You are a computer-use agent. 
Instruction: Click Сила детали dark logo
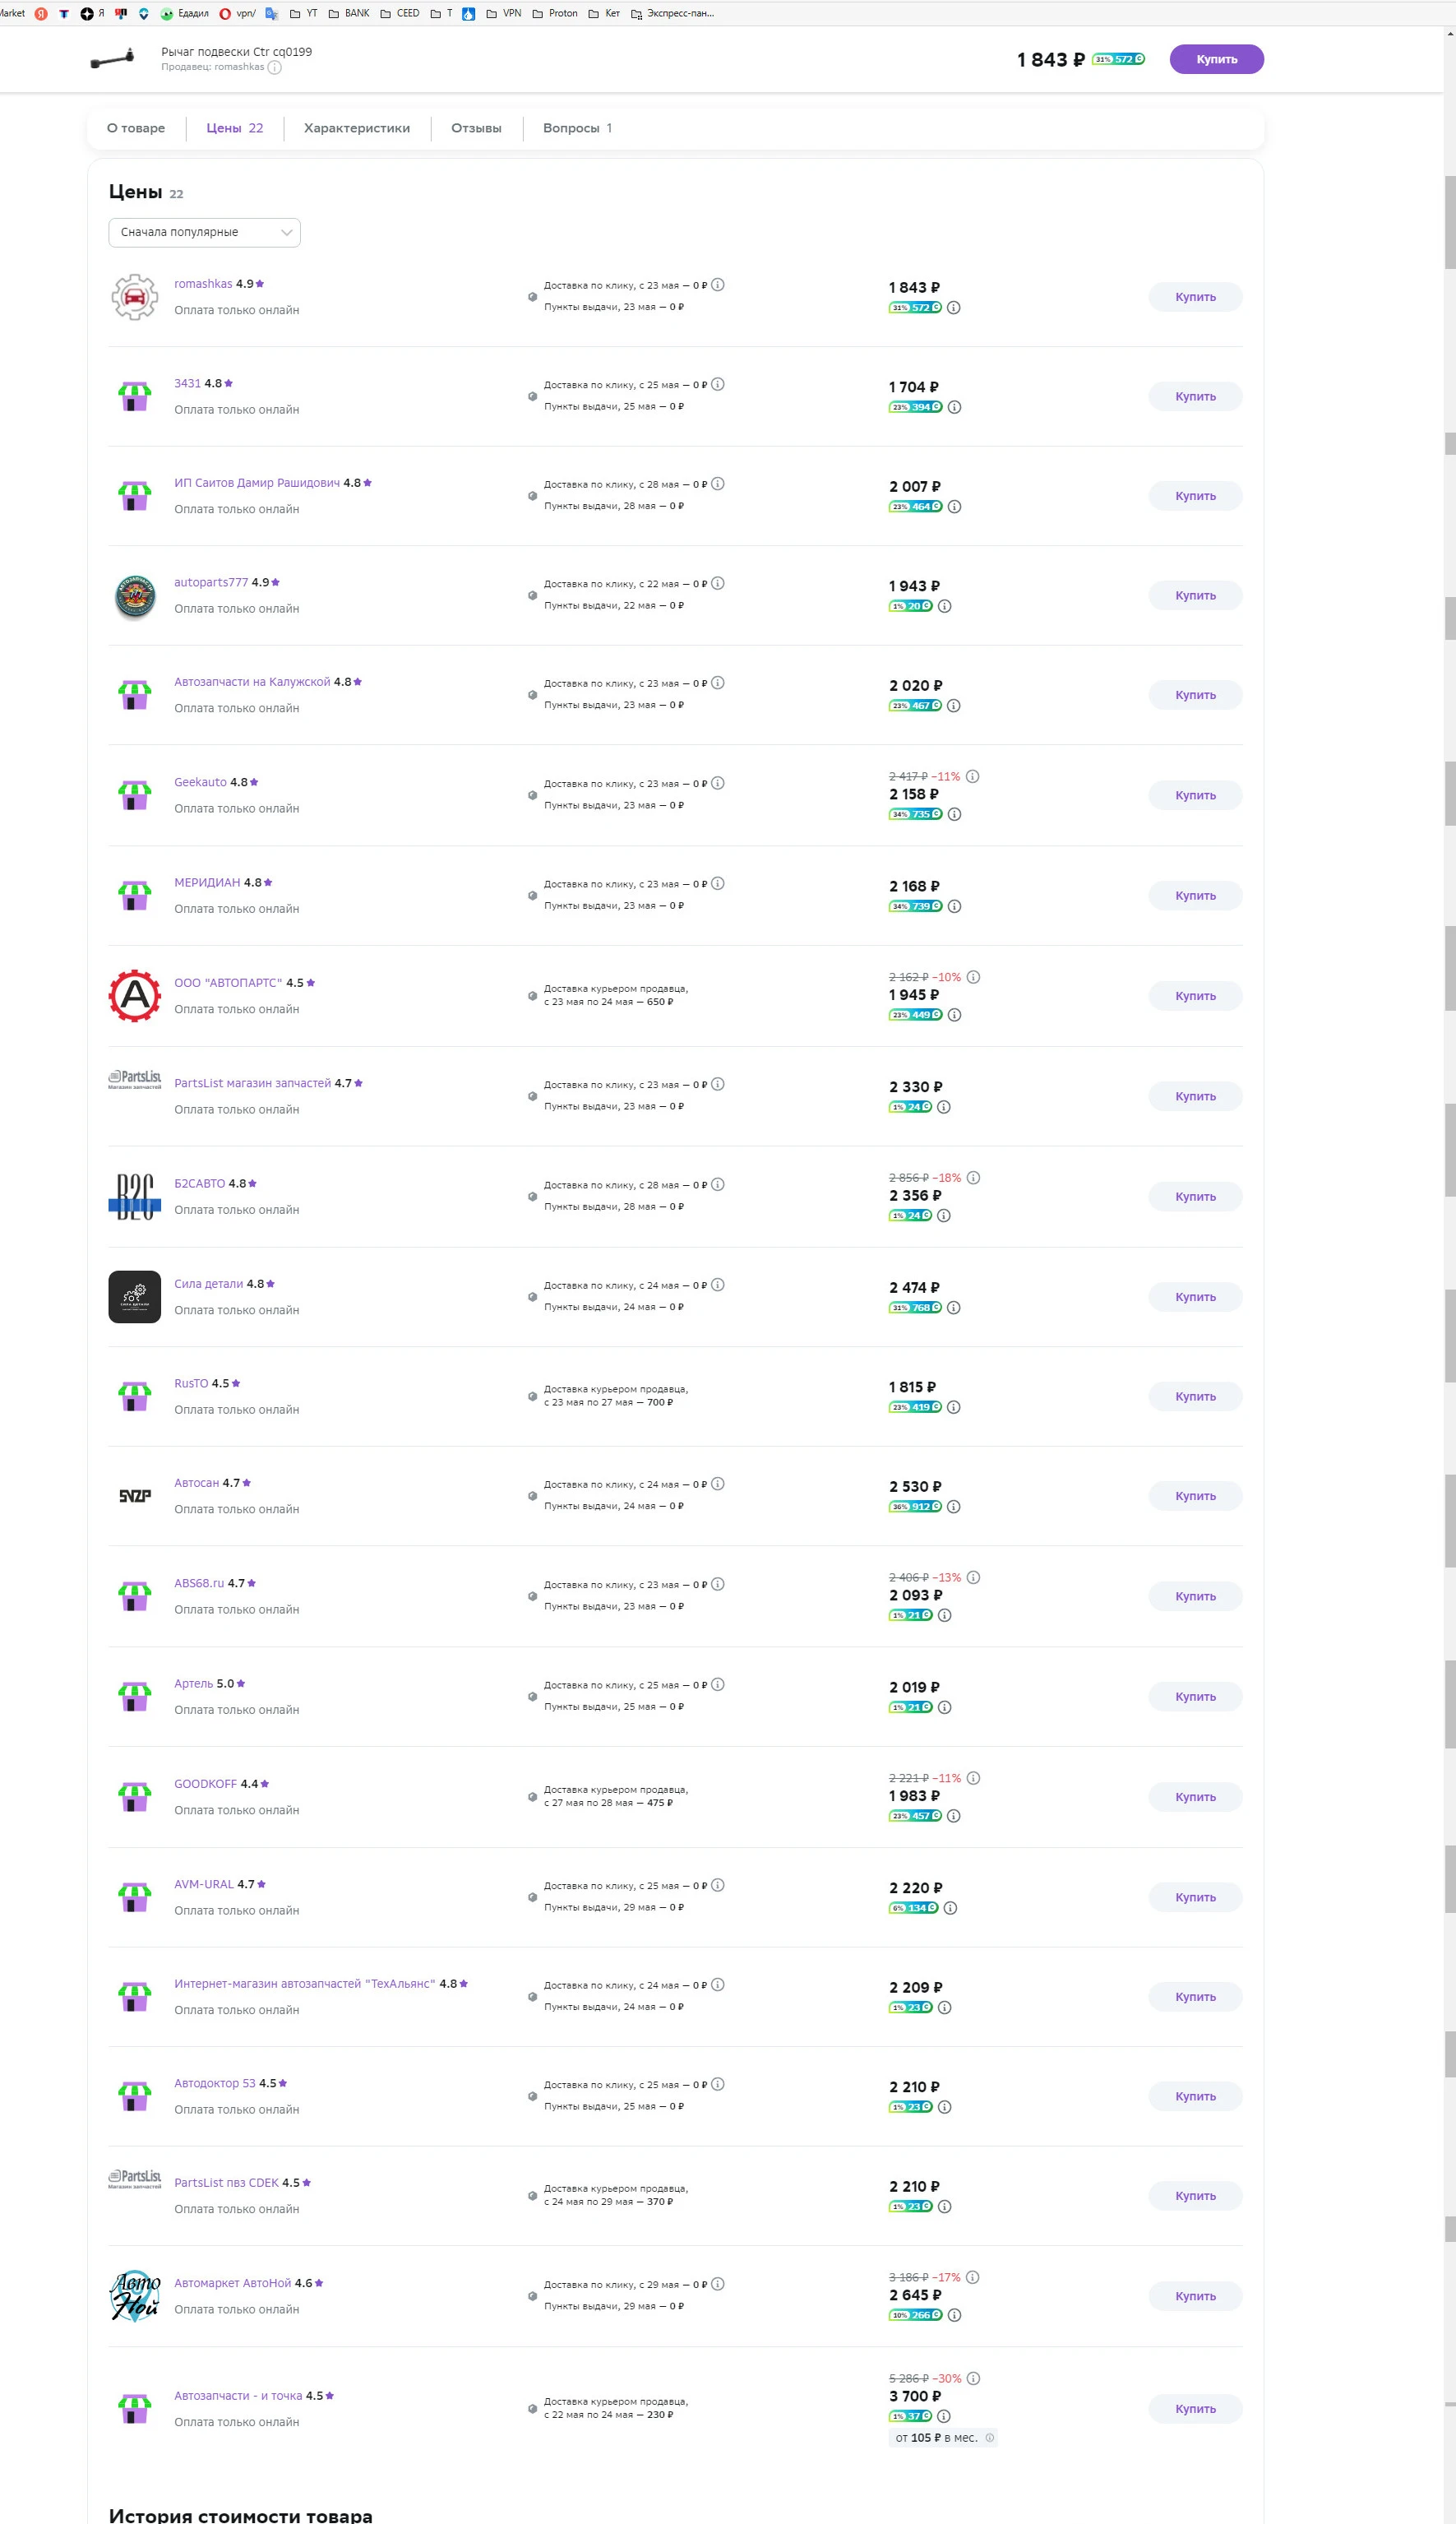point(134,1296)
